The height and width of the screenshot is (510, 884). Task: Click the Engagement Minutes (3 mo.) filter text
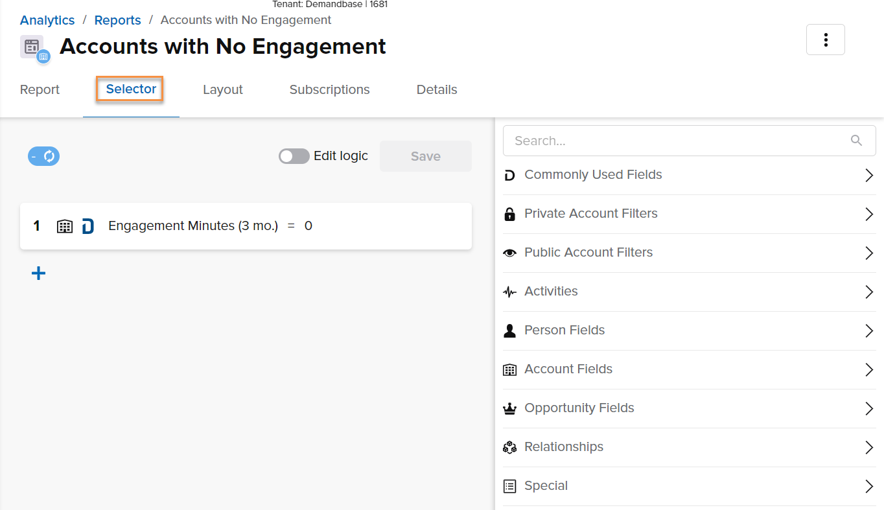[193, 226]
